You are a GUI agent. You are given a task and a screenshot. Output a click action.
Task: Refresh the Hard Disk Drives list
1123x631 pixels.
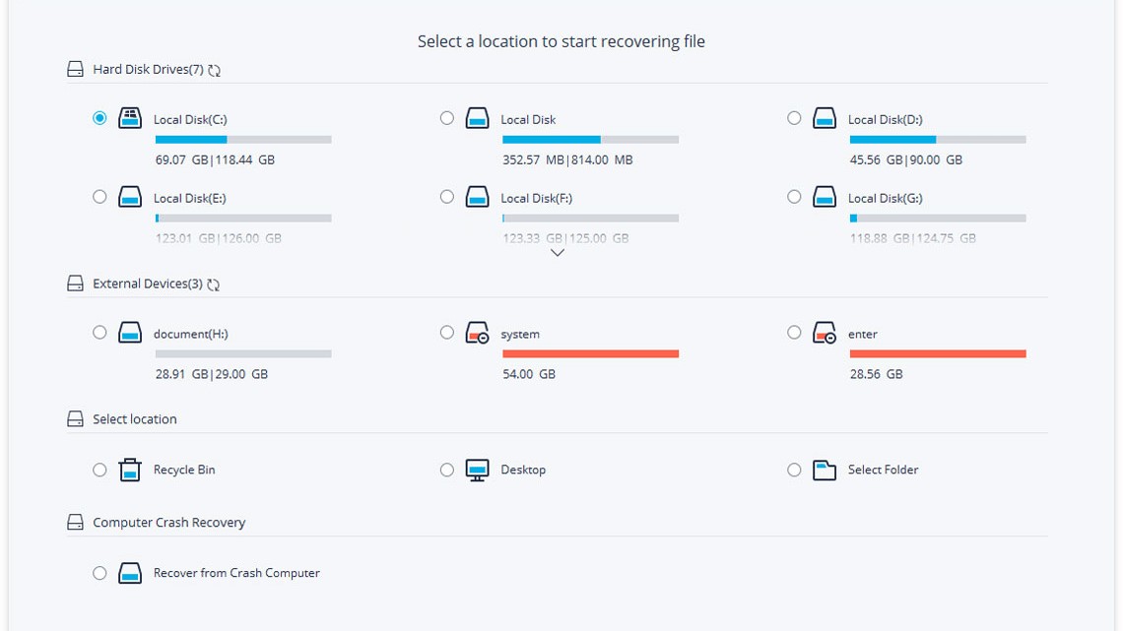[x=215, y=70]
